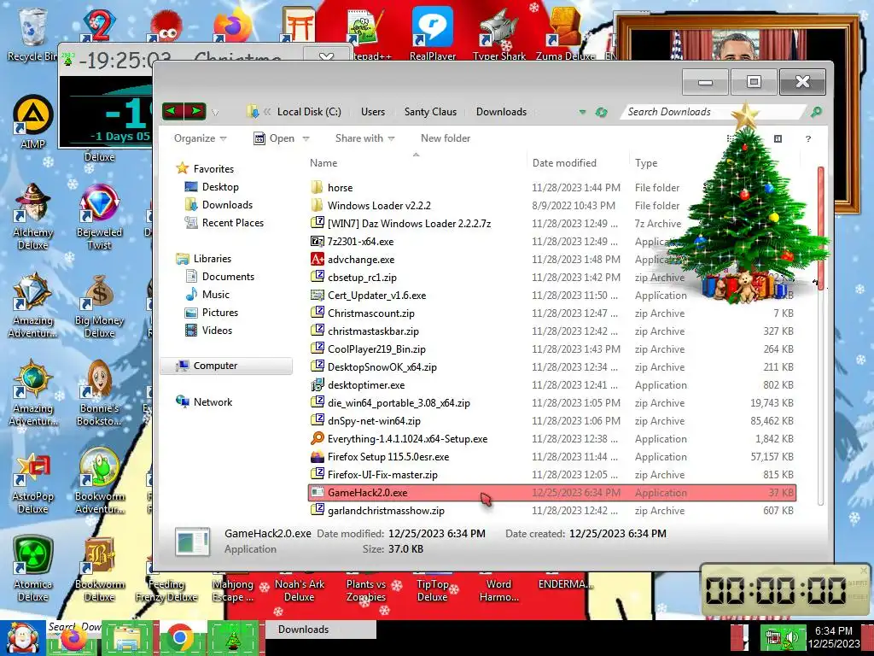Click the Forward navigation arrow in Explorer
This screenshot has width=874, height=656.
point(195,111)
